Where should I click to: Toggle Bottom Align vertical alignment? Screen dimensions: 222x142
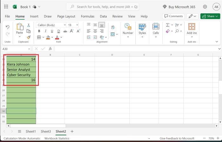102,25
